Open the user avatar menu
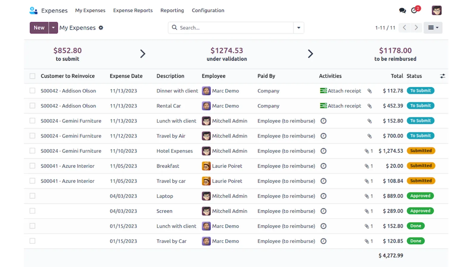This screenshot has width=475, height=267. coord(436,10)
